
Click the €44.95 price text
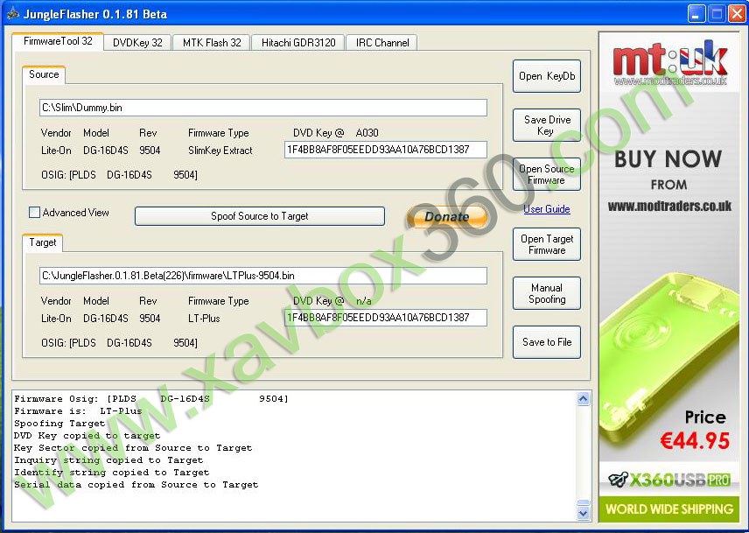click(x=695, y=440)
